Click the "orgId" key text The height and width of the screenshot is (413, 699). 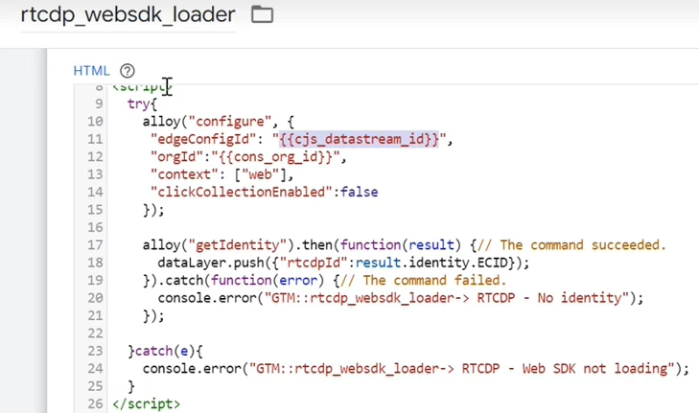(x=177, y=157)
